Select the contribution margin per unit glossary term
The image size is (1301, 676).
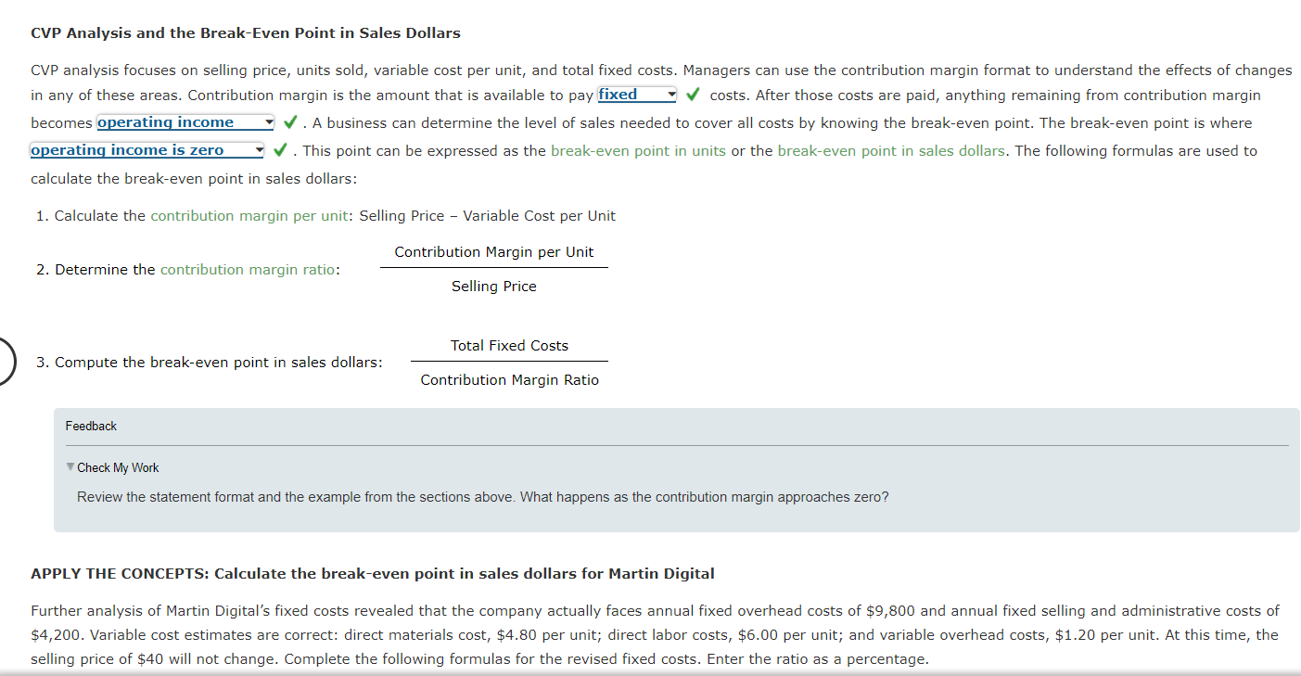[x=248, y=215]
